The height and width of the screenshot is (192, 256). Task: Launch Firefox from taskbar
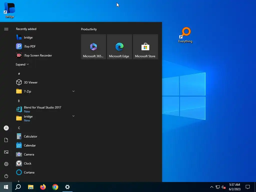(x=43, y=187)
